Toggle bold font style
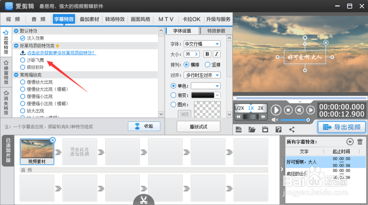The height and width of the screenshot is (205, 368). coord(207,54)
